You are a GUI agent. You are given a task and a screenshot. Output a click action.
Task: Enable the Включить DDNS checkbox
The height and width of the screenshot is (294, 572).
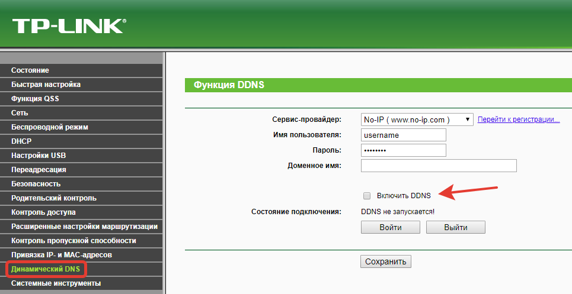[x=366, y=196]
